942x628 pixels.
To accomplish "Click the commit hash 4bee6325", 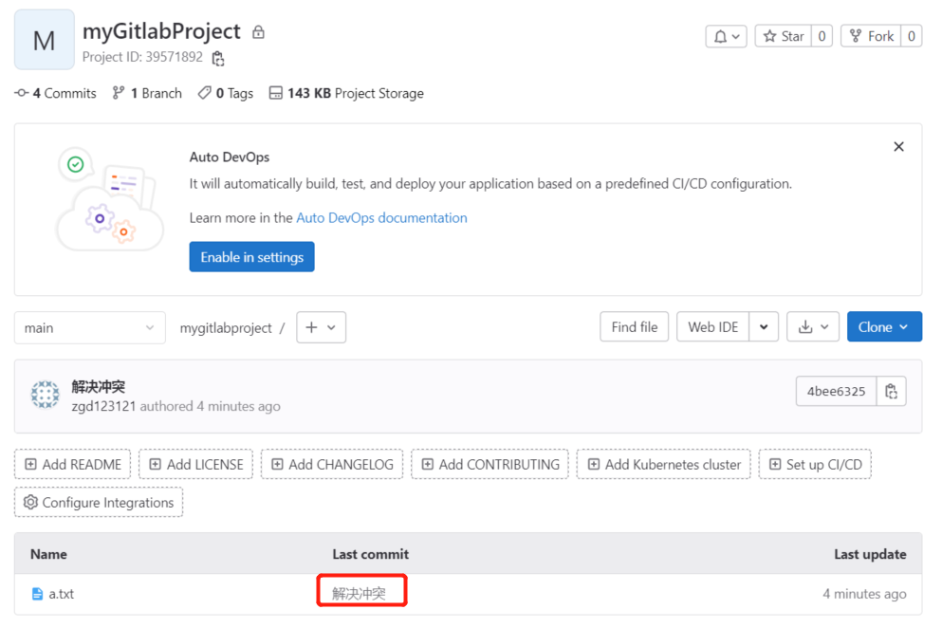I will tap(837, 391).
